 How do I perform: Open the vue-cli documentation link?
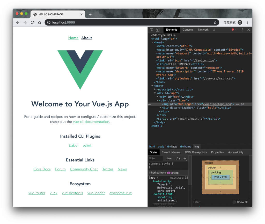pos(91,122)
